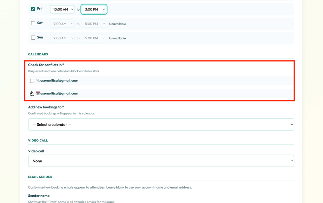Viewport: 323px width, 203px height.
Task: Click the chevron on the Fri start time
Action: 72,9
